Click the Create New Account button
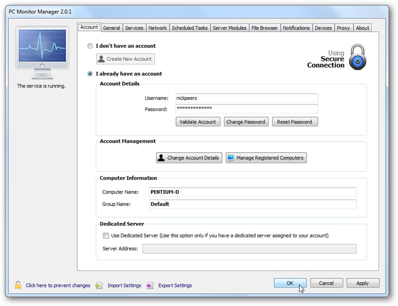 pos(125,59)
